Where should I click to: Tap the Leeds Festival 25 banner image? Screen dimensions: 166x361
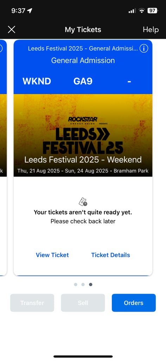[x=83, y=135]
